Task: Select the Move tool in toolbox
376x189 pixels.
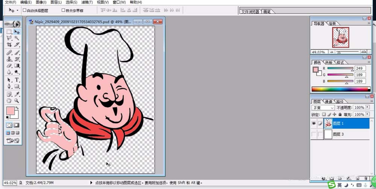Action: pos(17,32)
